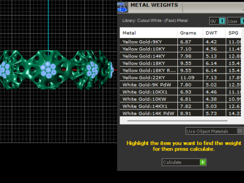The image size is (244, 183).
Task: Toggle the User library switch
Action: pos(236,21)
